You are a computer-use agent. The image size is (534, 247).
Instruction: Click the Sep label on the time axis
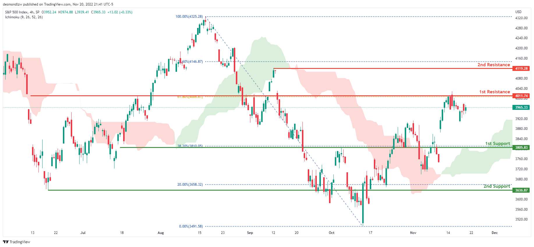point(250,233)
